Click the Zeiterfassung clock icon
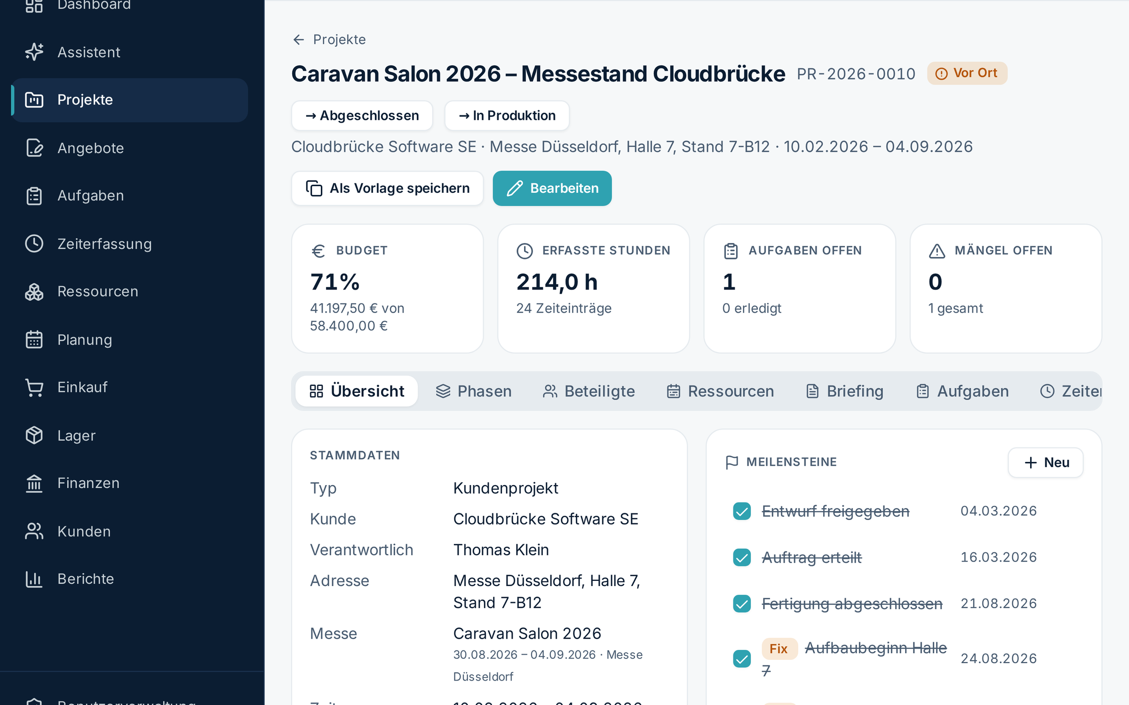1129x705 pixels. 34,243
